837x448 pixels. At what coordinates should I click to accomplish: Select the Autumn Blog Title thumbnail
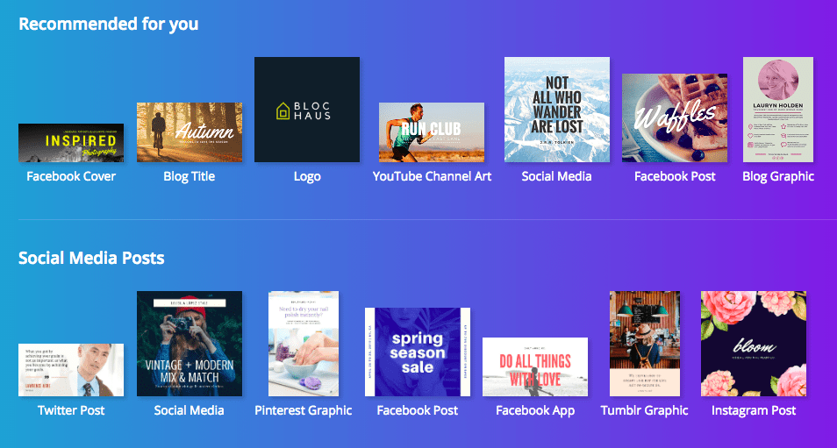coord(190,132)
